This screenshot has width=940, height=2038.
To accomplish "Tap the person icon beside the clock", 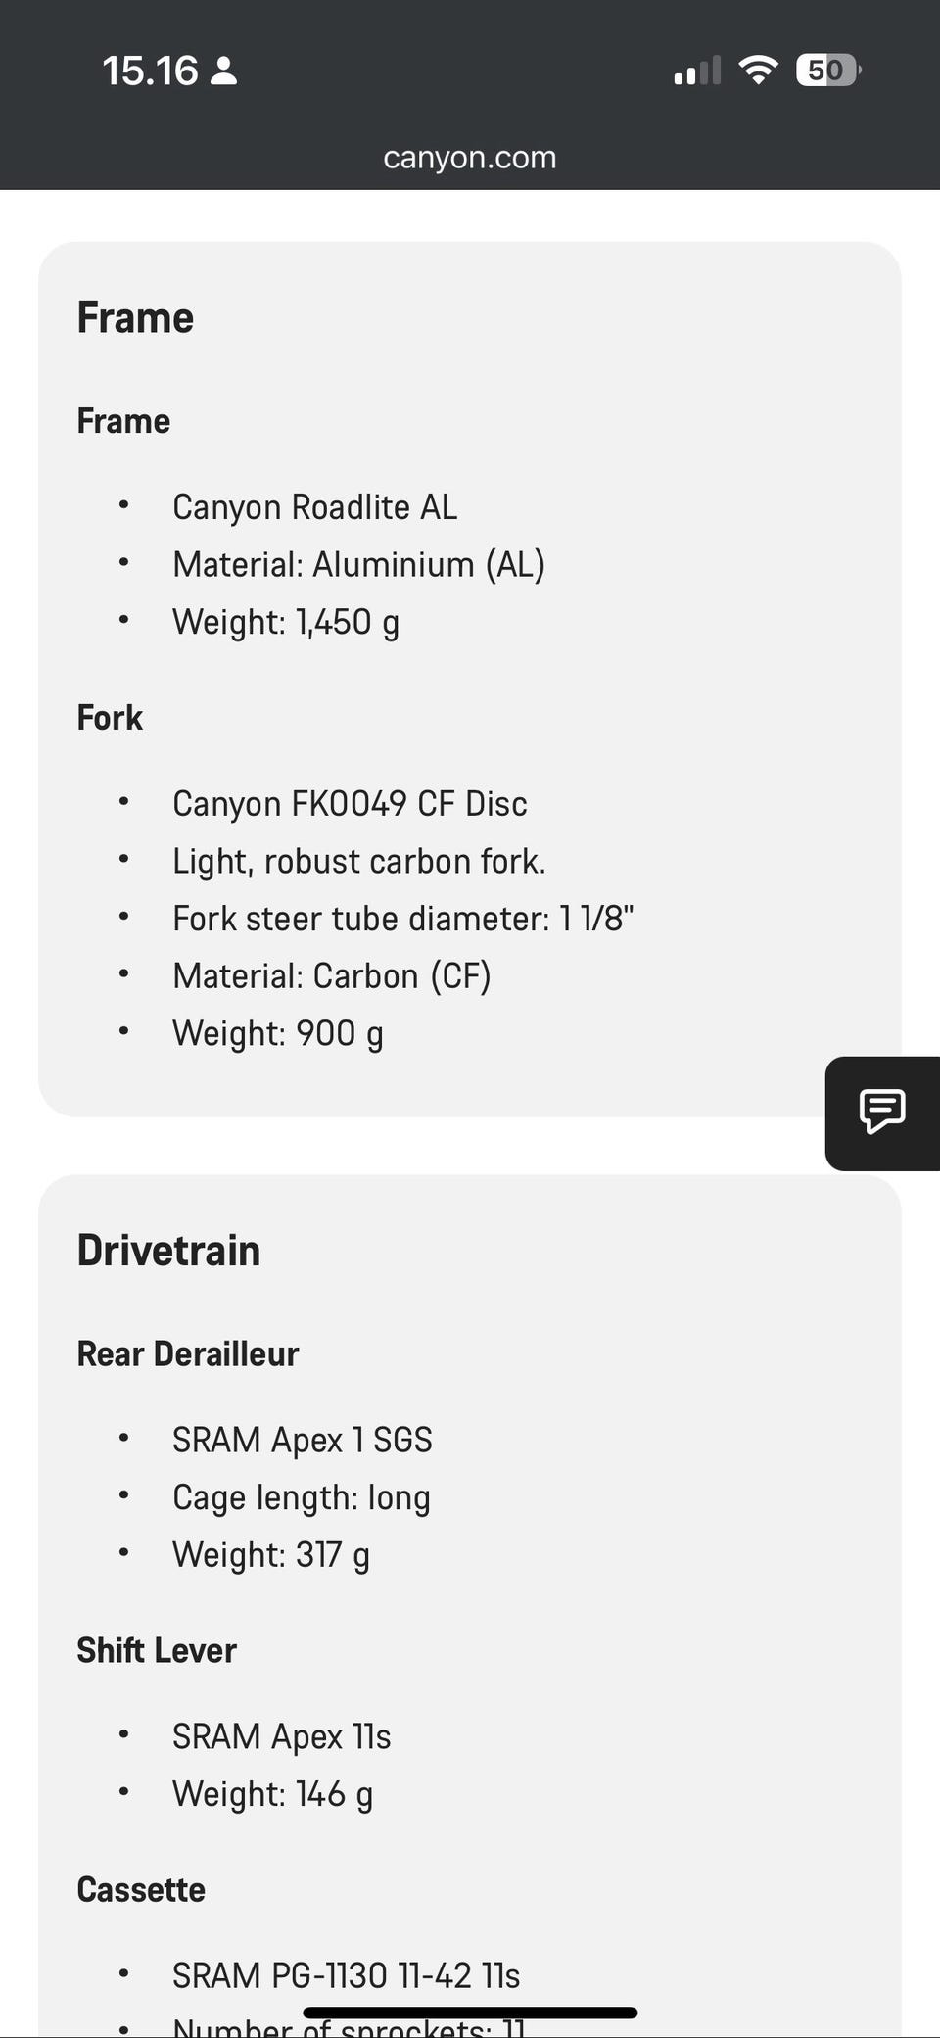I will [224, 71].
